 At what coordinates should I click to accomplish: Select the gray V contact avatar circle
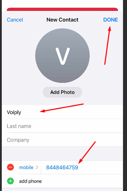coord(62,56)
